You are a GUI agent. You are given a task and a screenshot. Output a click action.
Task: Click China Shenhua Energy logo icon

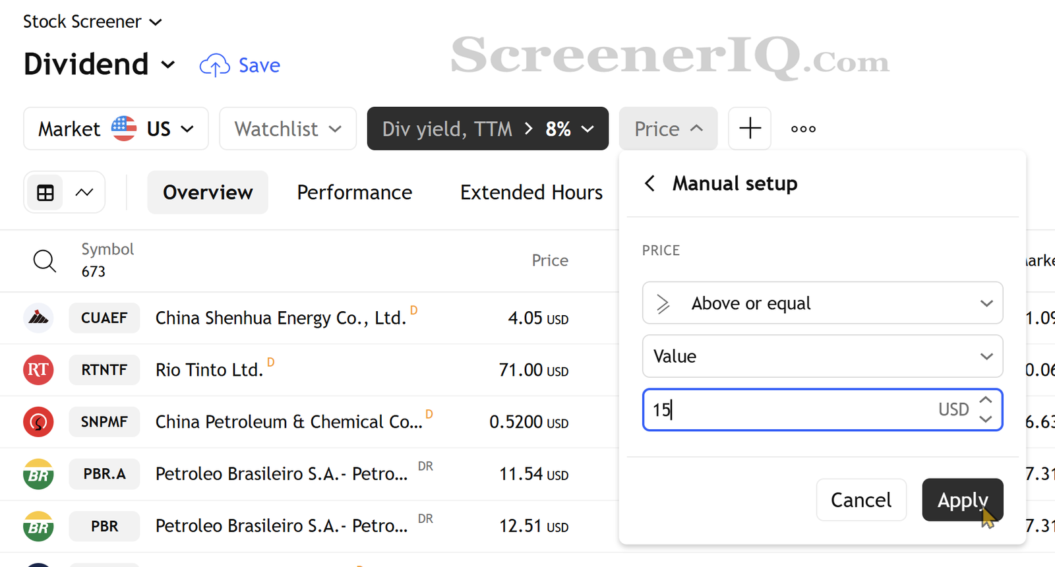[38, 318]
